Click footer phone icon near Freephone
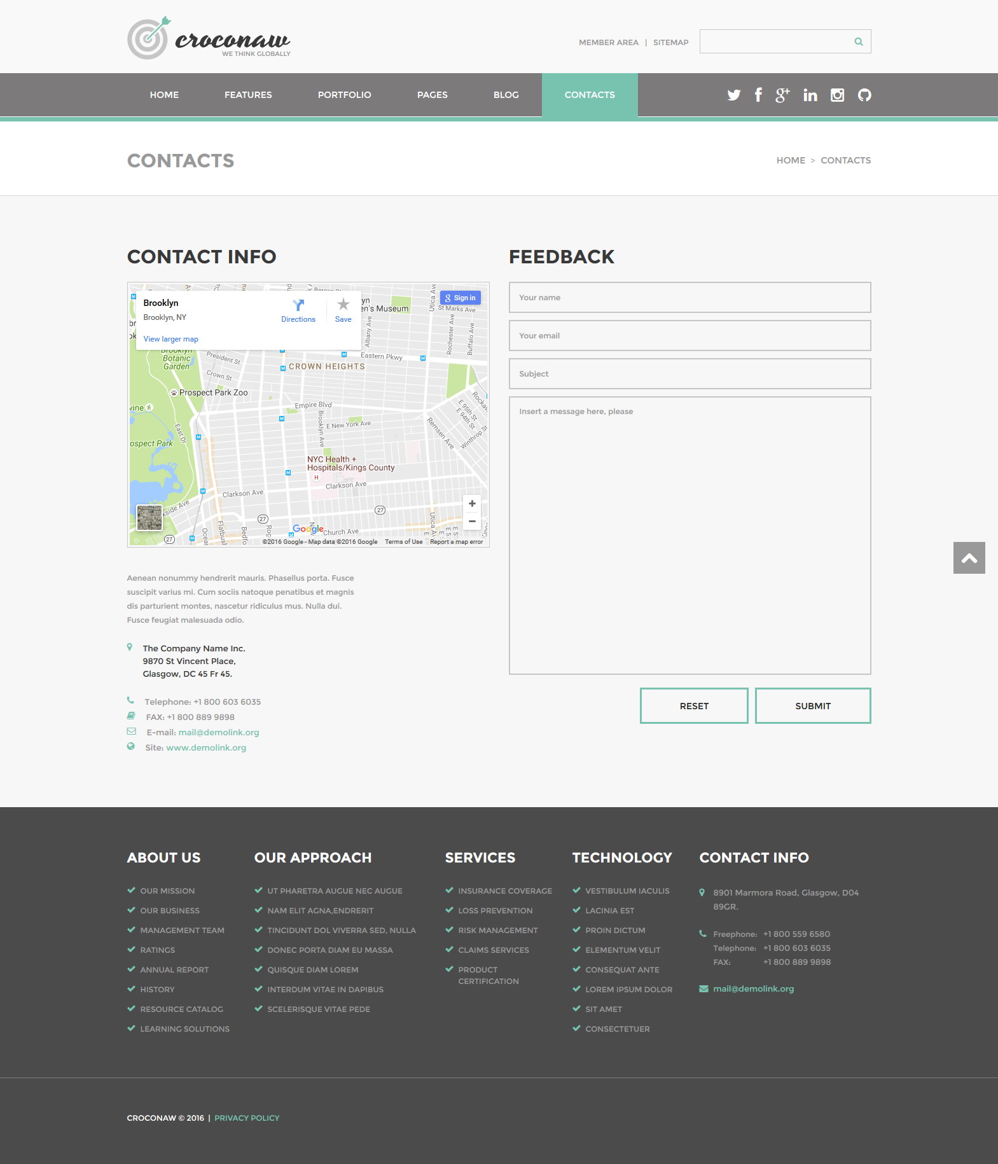 point(703,934)
